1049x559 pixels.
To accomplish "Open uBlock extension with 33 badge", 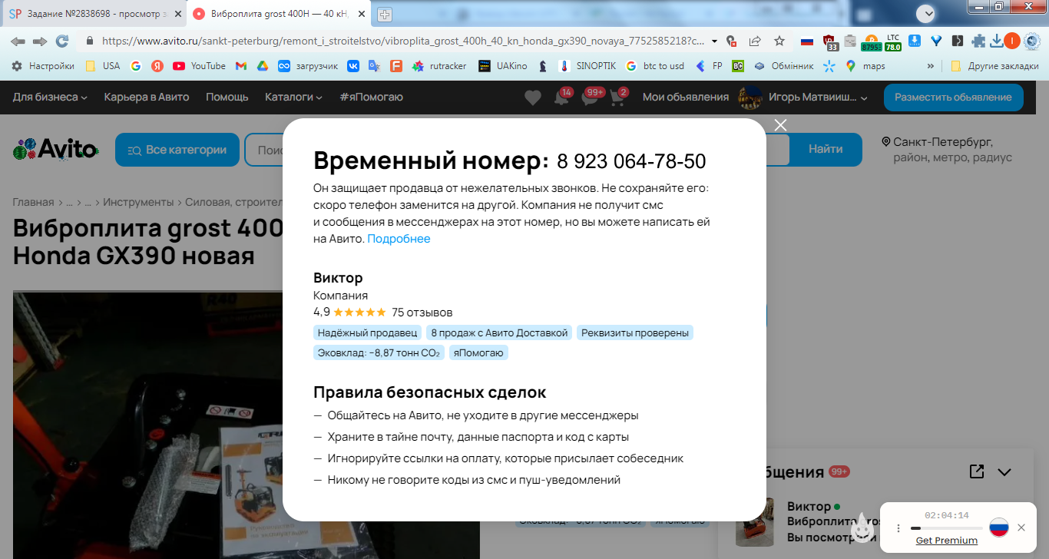I will click(829, 41).
